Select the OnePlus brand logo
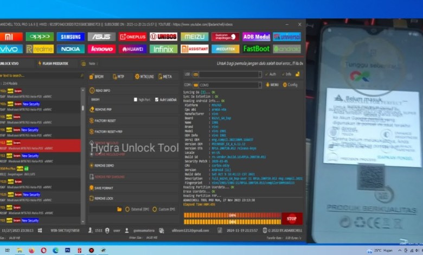Screen dimensions: 423x255 click(x=132, y=36)
